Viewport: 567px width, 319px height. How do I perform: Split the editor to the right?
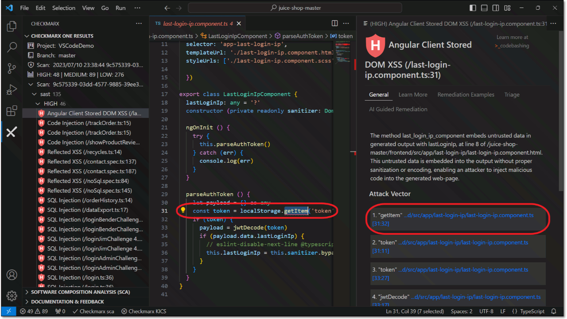[x=335, y=23]
